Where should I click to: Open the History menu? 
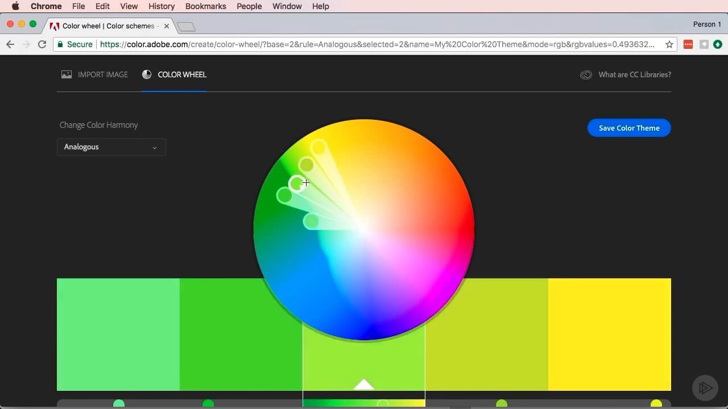pyautogui.click(x=162, y=6)
